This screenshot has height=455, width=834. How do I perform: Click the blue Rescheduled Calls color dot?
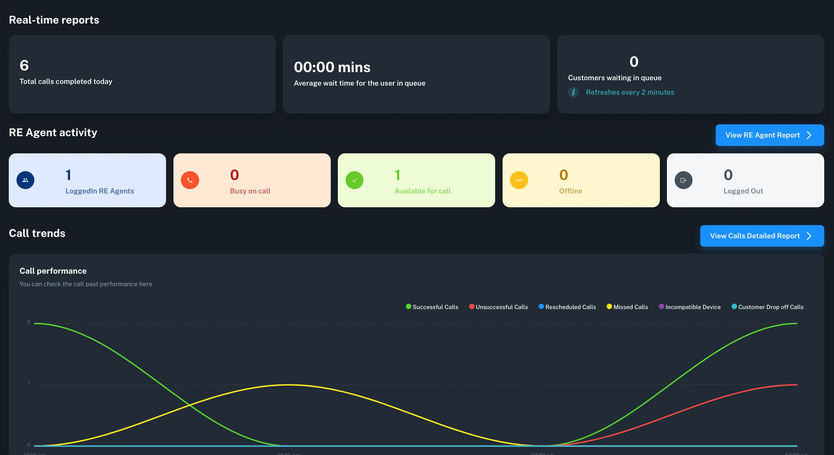click(541, 306)
